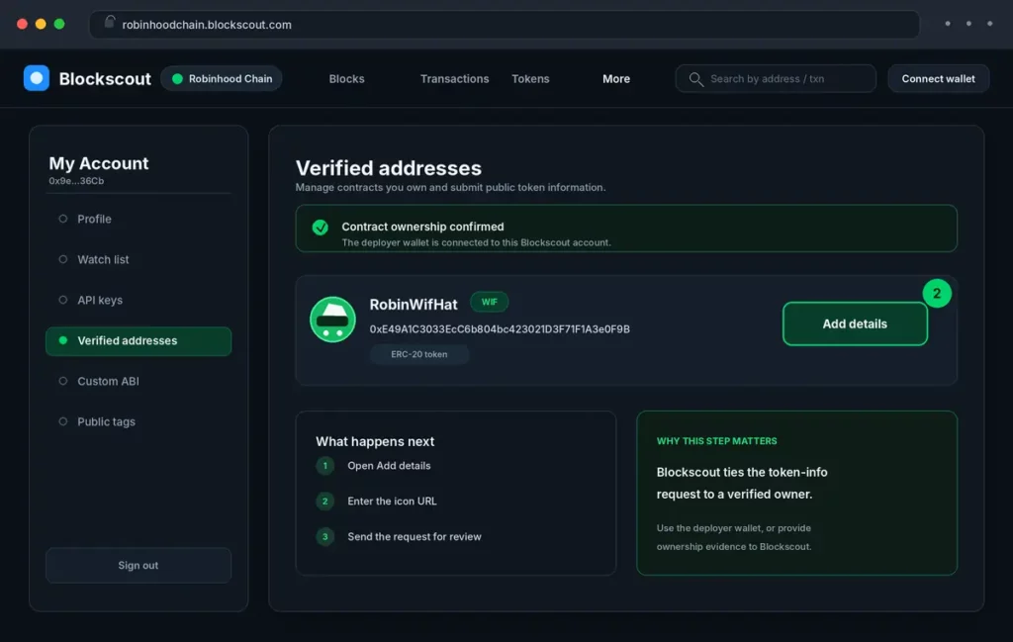Click the Profile sidebar bullet
Image resolution: width=1013 pixels, height=642 pixels.
click(62, 219)
